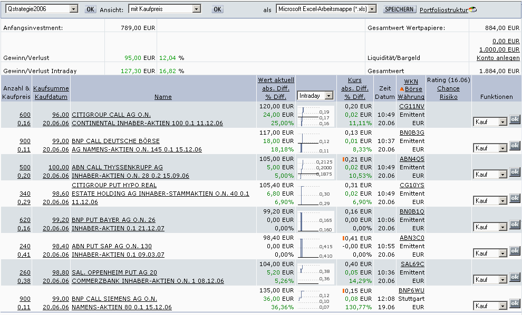Sort the table by the Name column header
The height and width of the screenshot is (315, 522).
[x=163, y=97]
